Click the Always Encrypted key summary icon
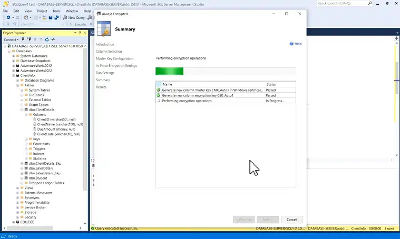This screenshot has width=400, height=239. [104, 28]
